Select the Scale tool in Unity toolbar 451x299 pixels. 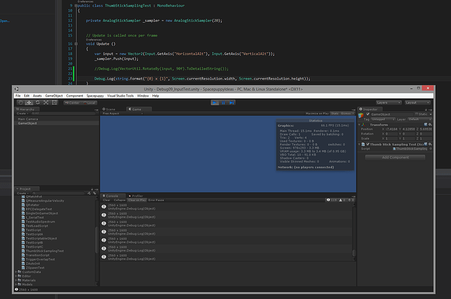coord(45,102)
